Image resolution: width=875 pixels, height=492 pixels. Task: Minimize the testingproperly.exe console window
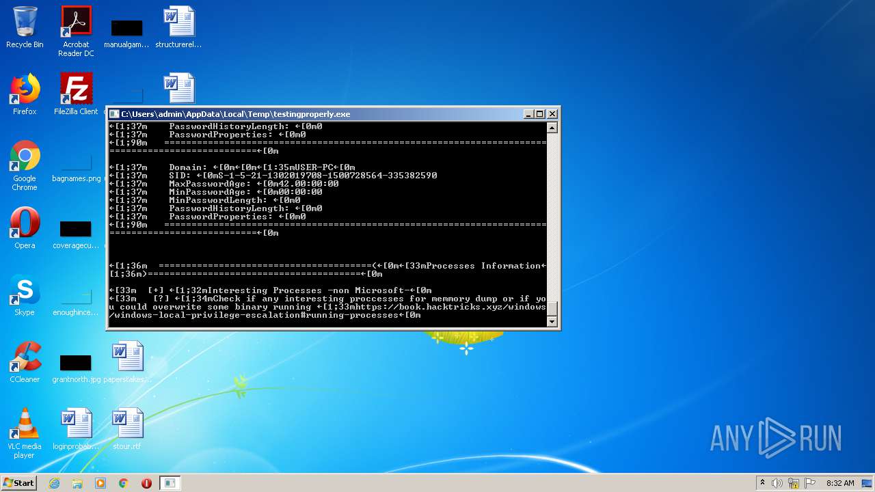(x=528, y=114)
